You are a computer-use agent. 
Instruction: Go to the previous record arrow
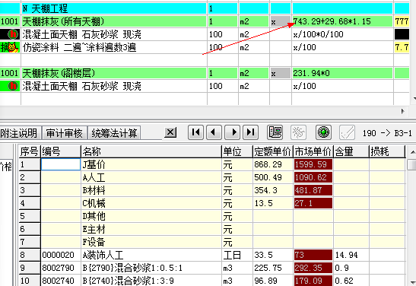tap(214, 132)
